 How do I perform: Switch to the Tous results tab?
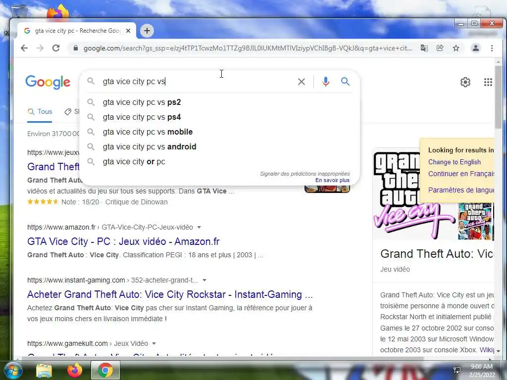tap(40, 112)
